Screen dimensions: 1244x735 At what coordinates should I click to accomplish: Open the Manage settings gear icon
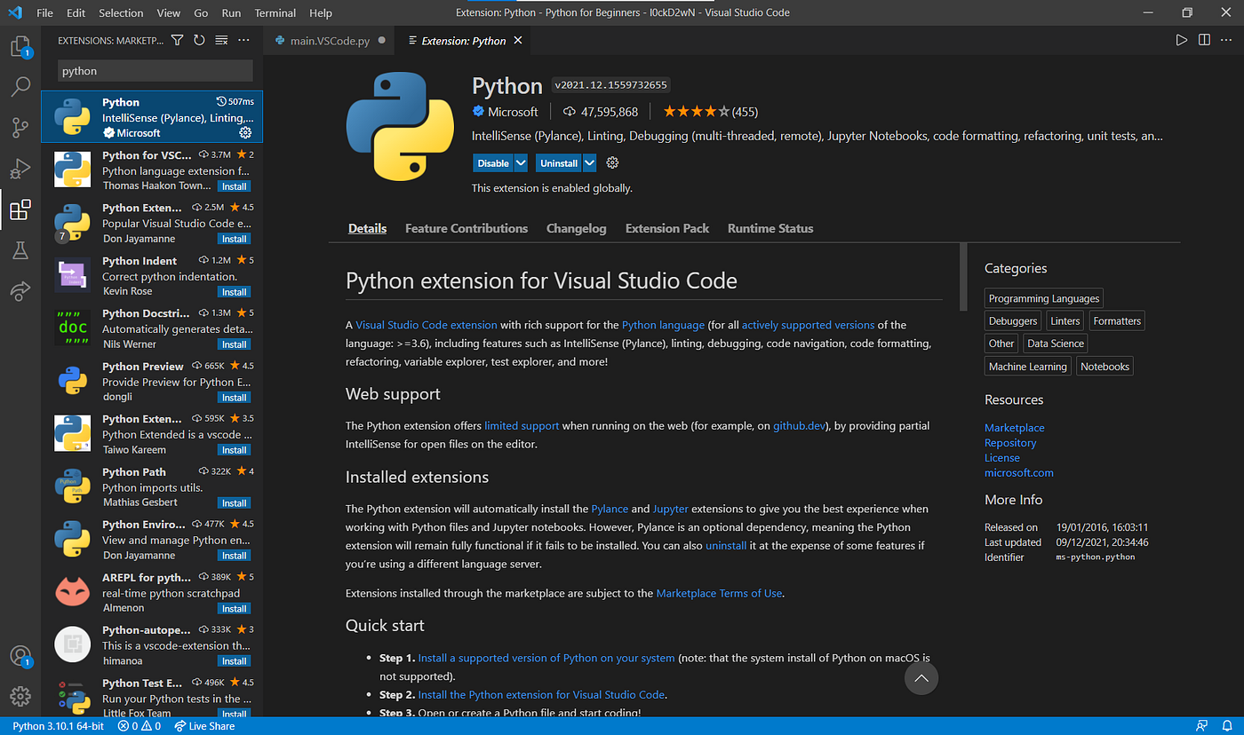[20, 696]
